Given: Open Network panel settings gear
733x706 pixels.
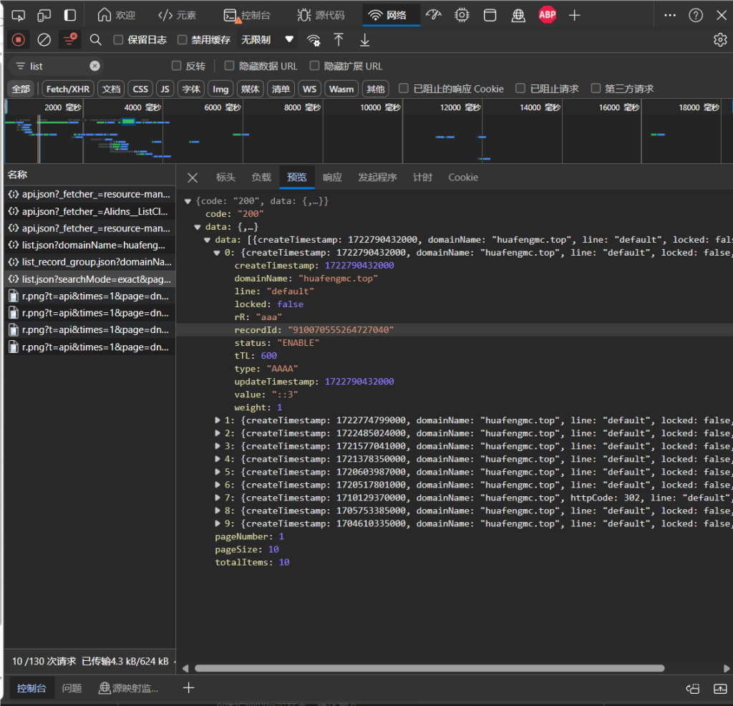Looking at the screenshot, I should click(720, 40).
